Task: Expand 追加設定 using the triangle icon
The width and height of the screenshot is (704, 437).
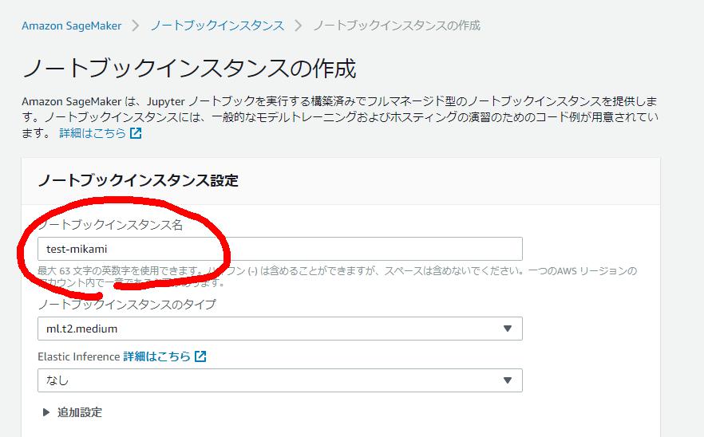Action: click(45, 412)
